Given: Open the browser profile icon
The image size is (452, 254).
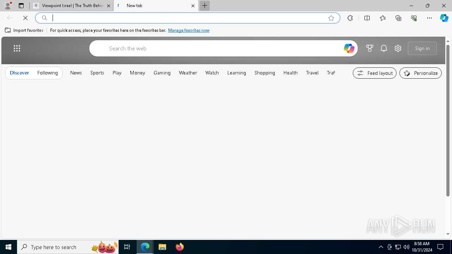Looking at the screenshot, I should 8,6.
